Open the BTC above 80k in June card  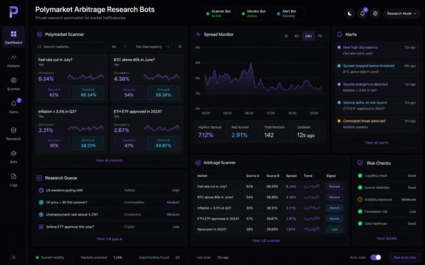point(147,78)
